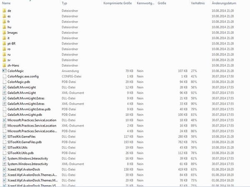
Task: Click the Images folder icon
Action: pos(4,32)
